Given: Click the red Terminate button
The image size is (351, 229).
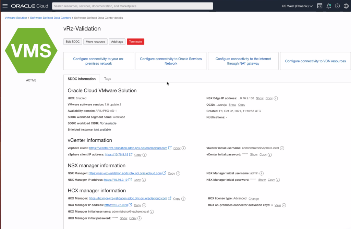Looking at the screenshot, I should point(135,42).
